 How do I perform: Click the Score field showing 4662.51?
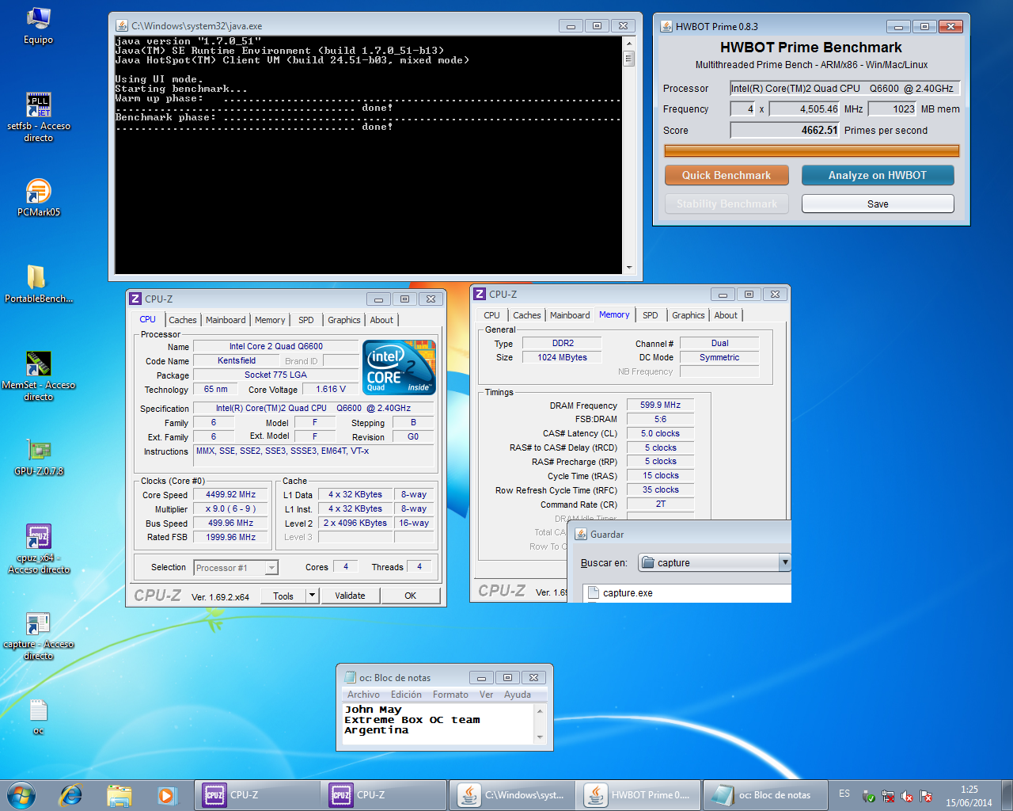[x=784, y=130]
